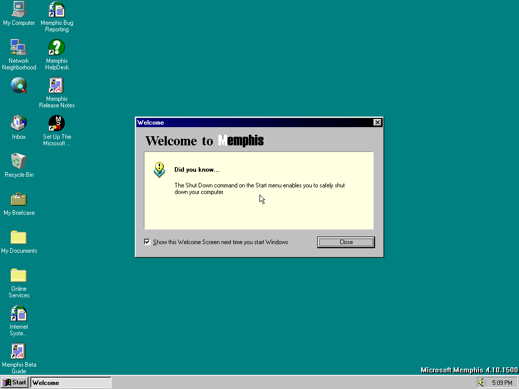
Task: Select the My Briefcase icon
Action: 19,200
